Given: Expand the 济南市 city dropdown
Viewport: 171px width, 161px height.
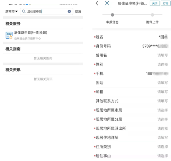Looking at the screenshot, I should pos(11,11).
